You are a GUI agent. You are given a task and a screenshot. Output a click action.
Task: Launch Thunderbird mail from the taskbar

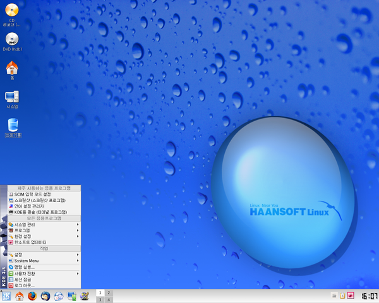click(45, 296)
